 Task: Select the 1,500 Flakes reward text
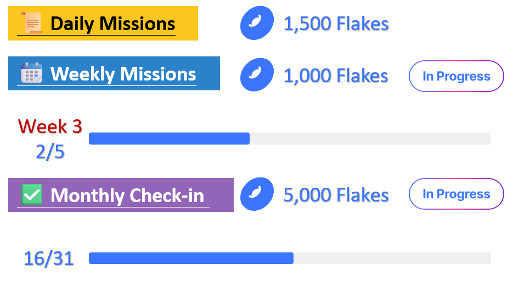tap(336, 24)
